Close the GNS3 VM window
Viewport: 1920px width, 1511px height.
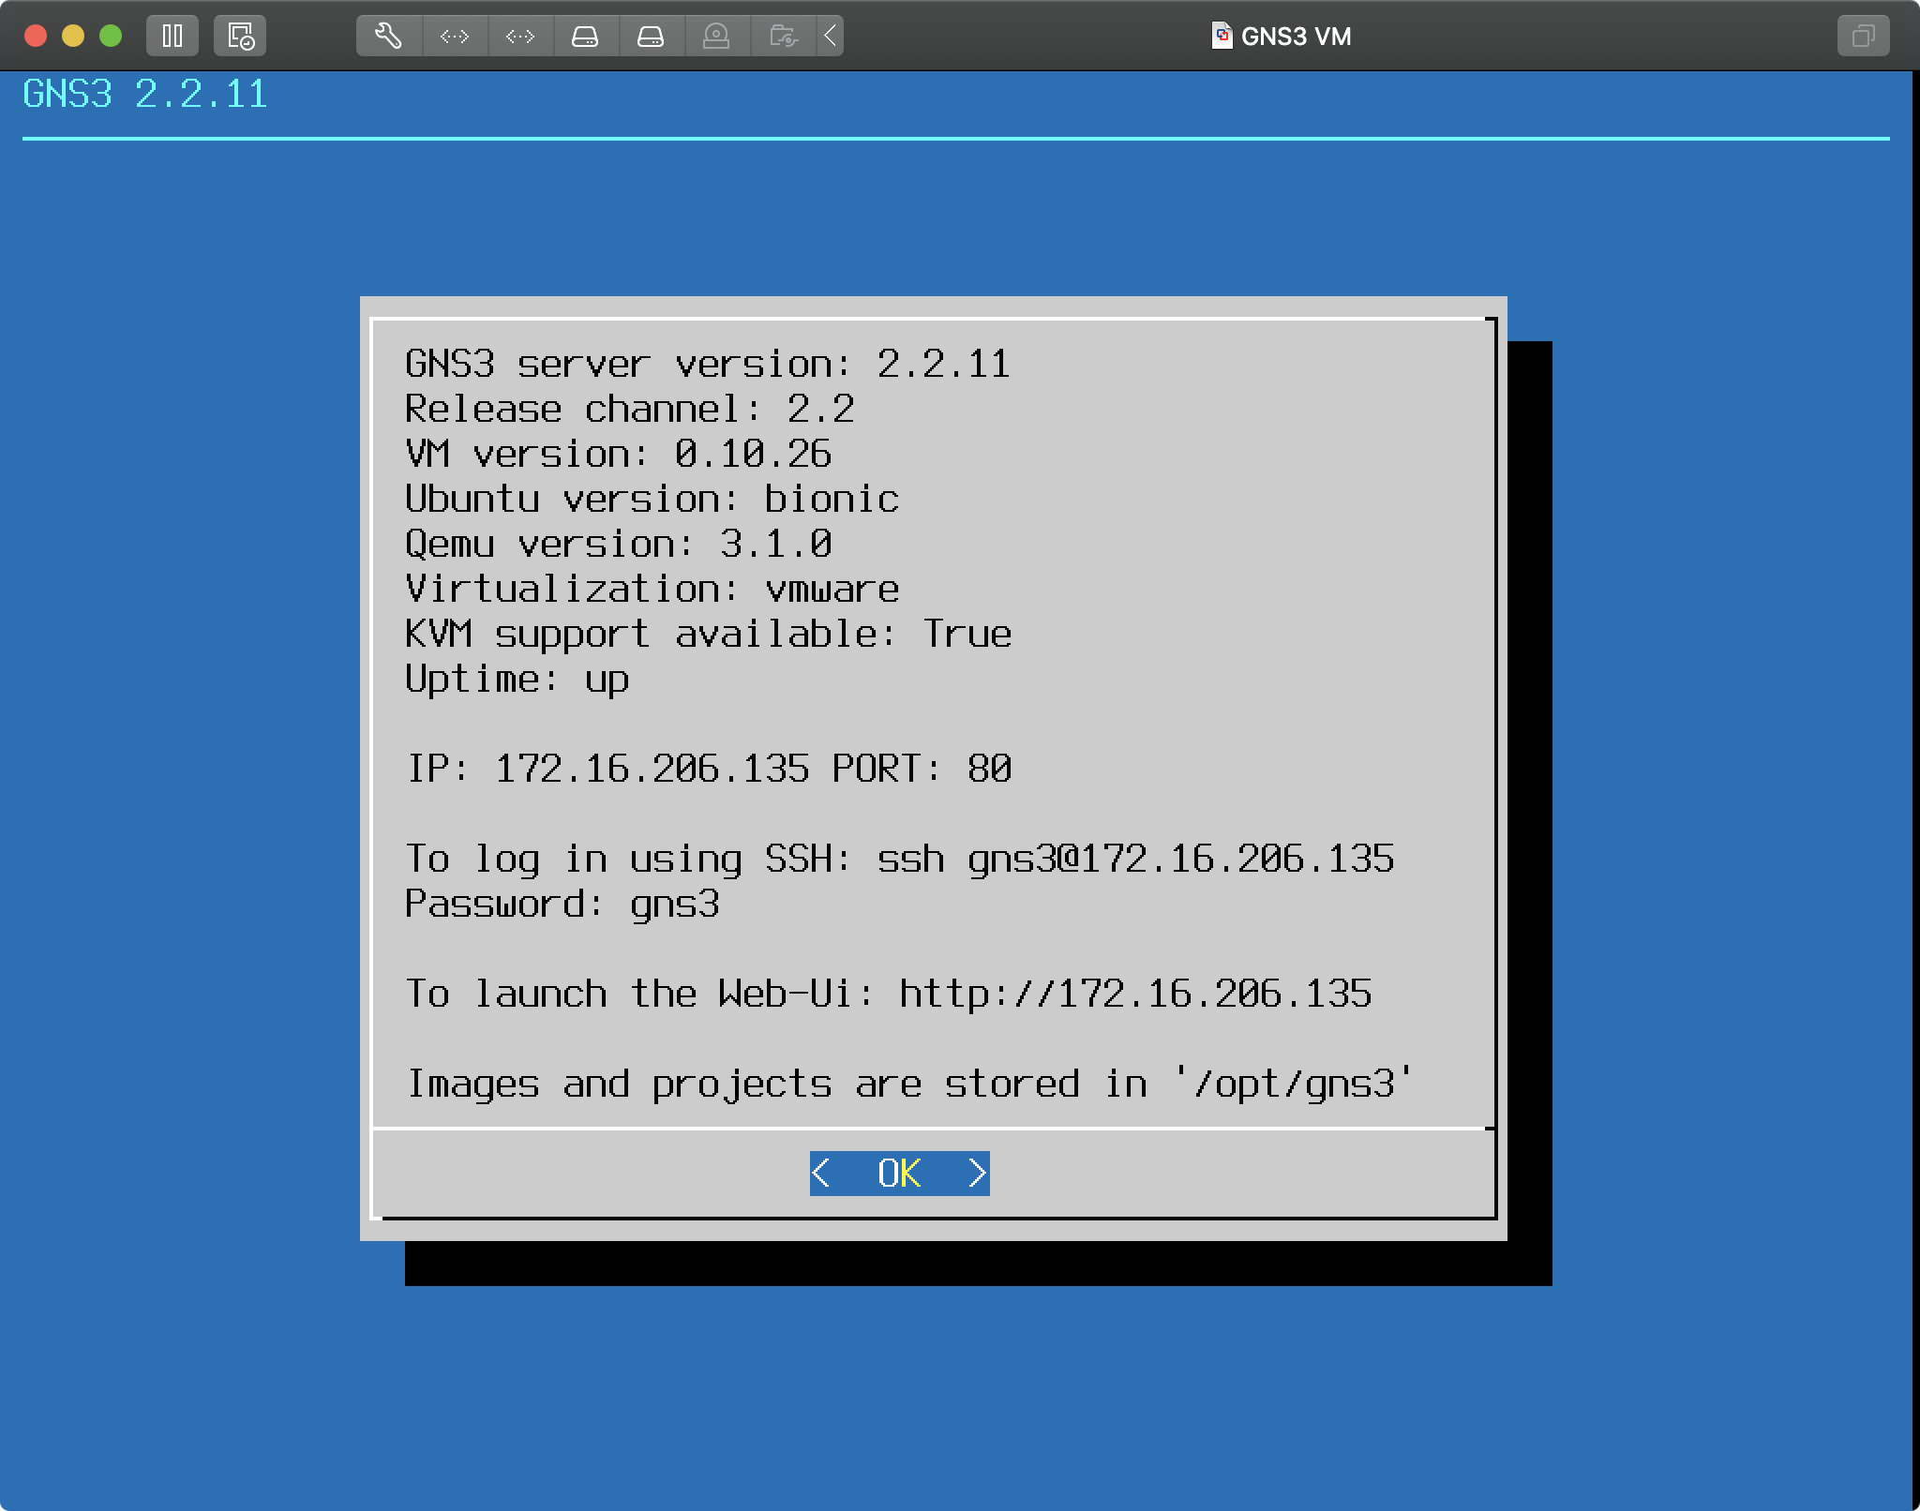[x=36, y=36]
